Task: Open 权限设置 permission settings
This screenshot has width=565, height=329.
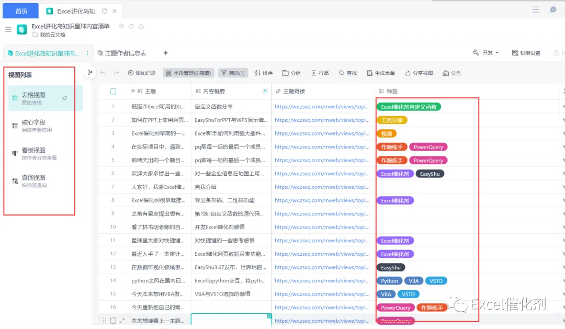Action: (526, 53)
